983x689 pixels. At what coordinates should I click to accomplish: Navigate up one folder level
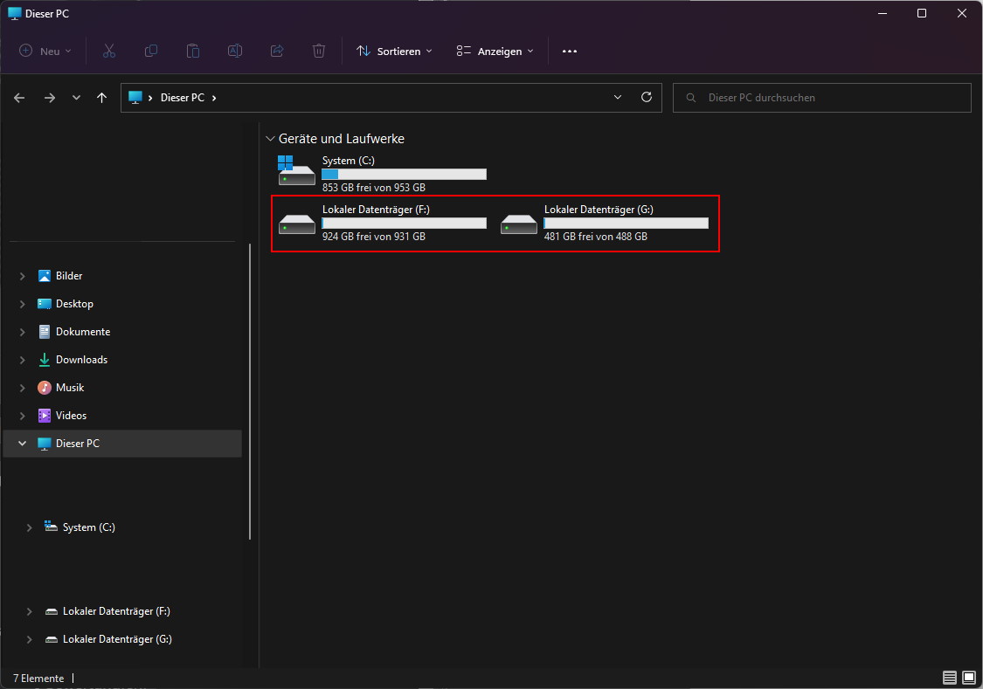(102, 98)
